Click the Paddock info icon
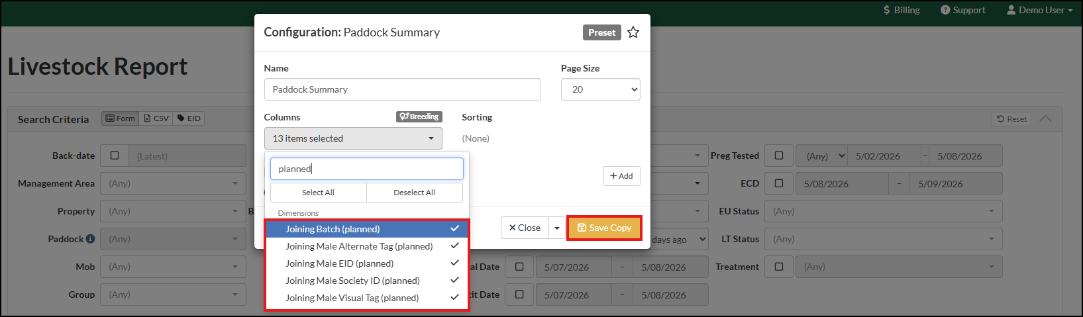This screenshot has width=1083, height=317. tap(90, 239)
